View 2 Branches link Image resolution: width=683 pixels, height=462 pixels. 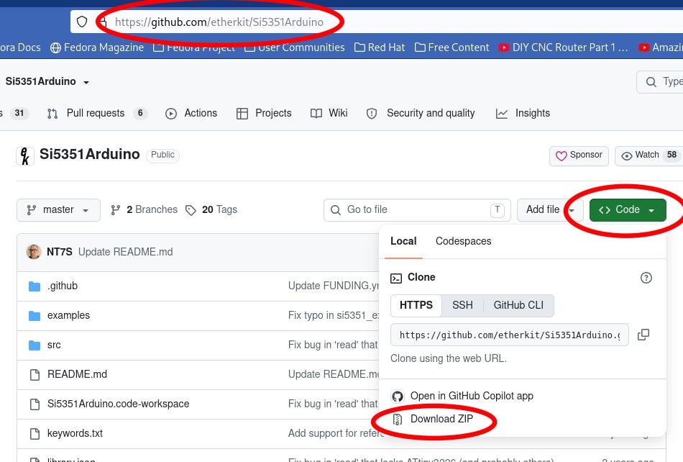(x=145, y=210)
